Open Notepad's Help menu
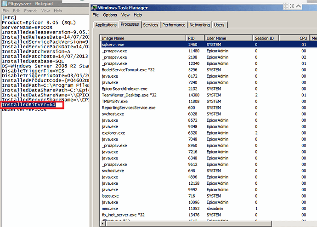The height and width of the screenshot is (227, 317). tap(57, 11)
